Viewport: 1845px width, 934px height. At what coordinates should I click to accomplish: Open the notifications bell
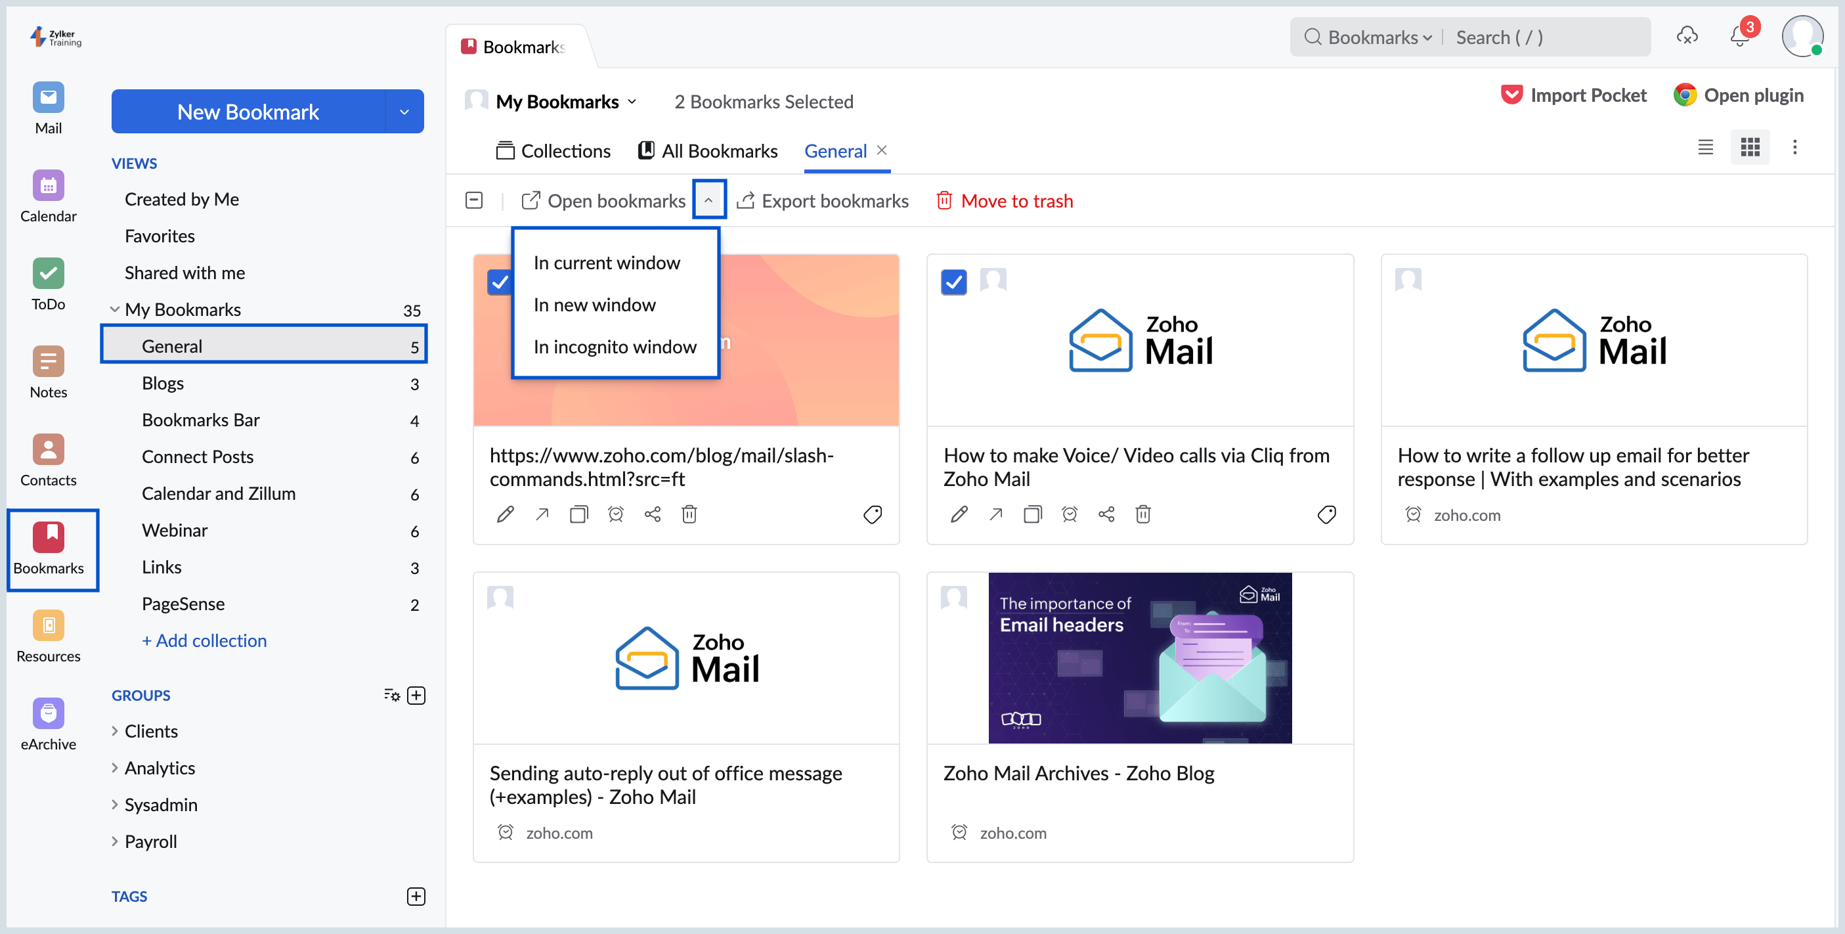click(x=1739, y=36)
